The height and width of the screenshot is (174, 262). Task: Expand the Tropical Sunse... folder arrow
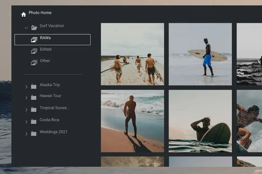click(26, 110)
